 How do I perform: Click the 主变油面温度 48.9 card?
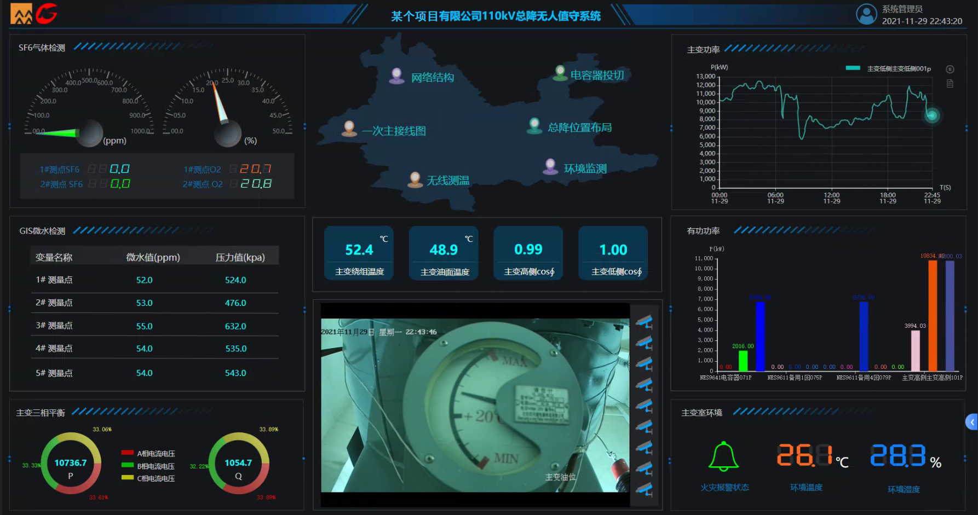[x=444, y=253]
